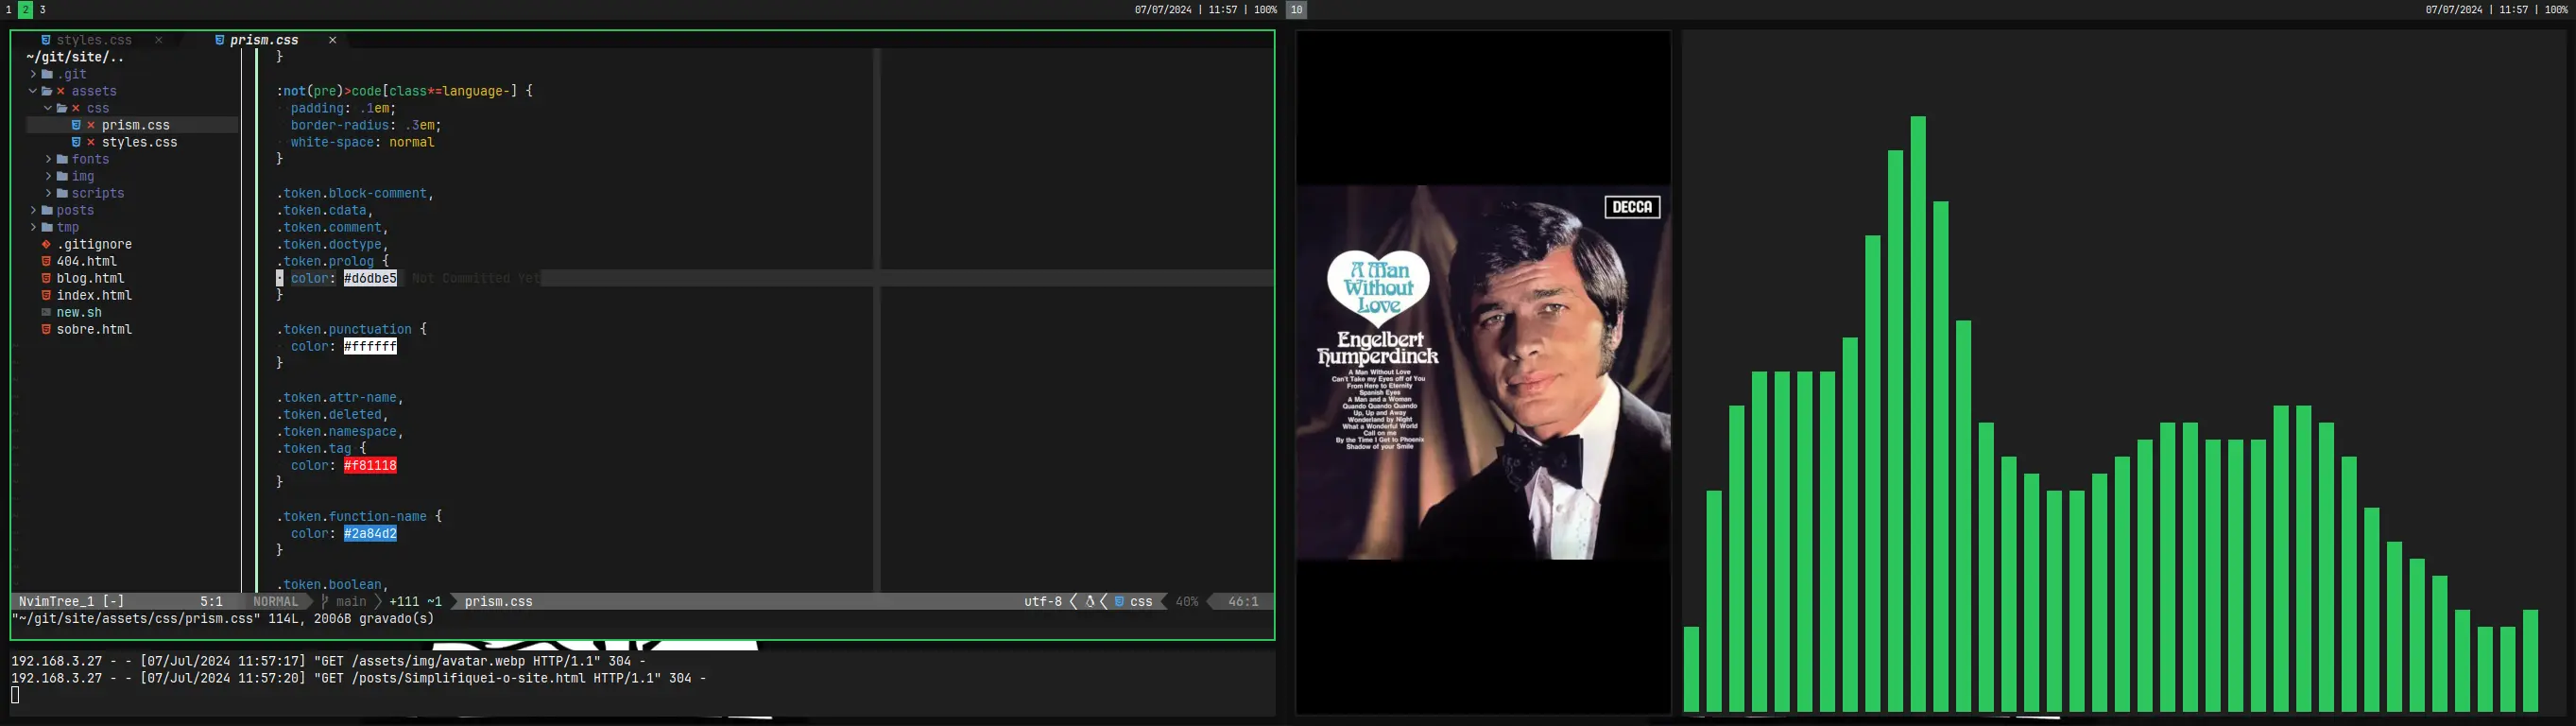This screenshot has width=2576, height=726.
Task: Click the HTML5 icon beside 404.html
Action: tap(46, 261)
